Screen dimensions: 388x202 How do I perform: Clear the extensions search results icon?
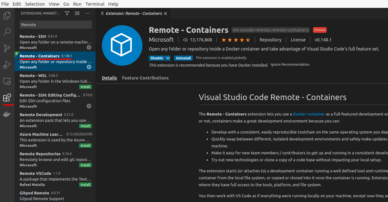coord(77,13)
